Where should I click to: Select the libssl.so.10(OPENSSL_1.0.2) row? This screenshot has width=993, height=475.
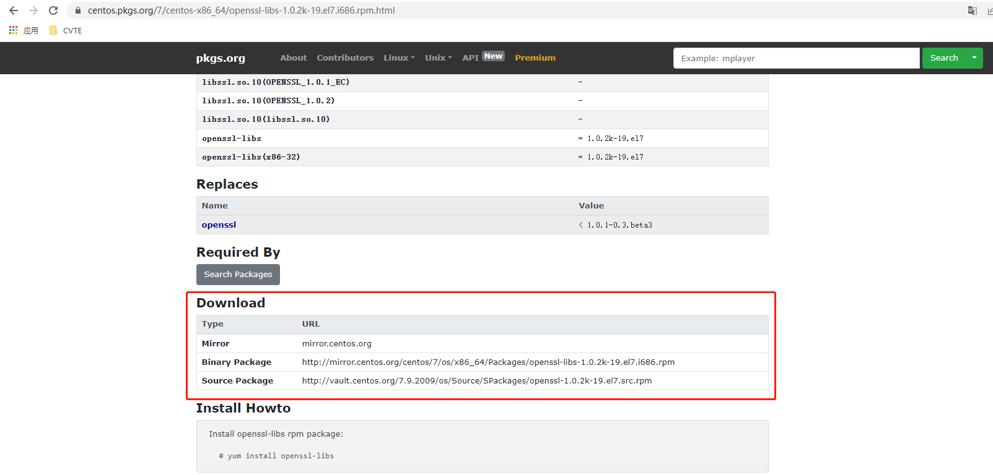482,101
